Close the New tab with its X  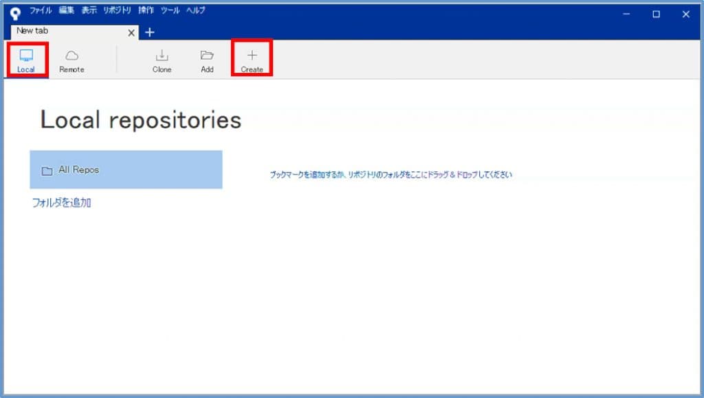(131, 32)
